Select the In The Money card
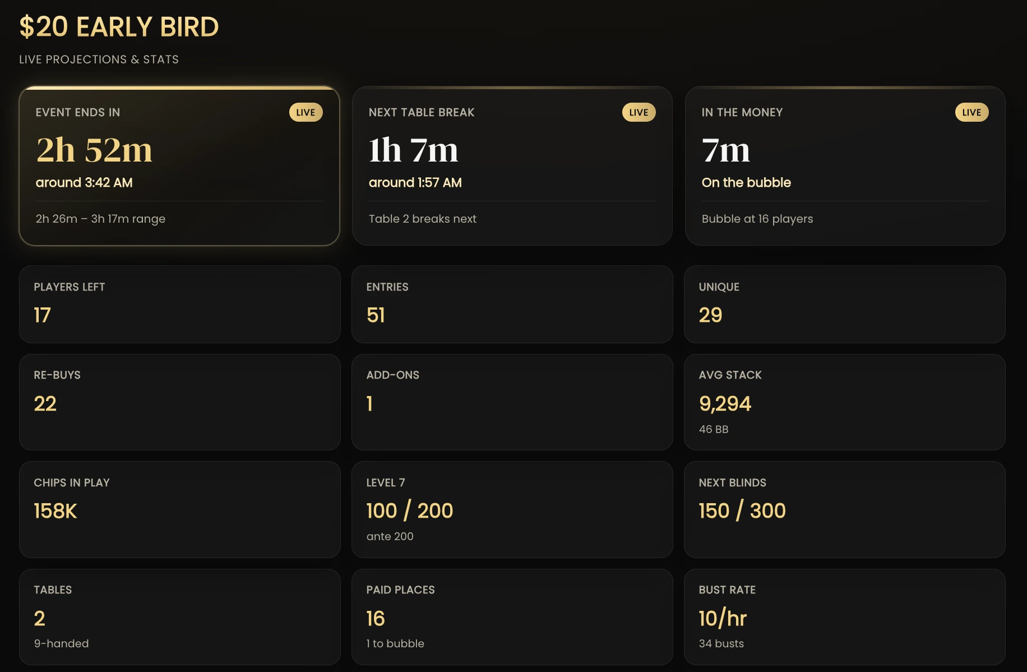 (845, 166)
